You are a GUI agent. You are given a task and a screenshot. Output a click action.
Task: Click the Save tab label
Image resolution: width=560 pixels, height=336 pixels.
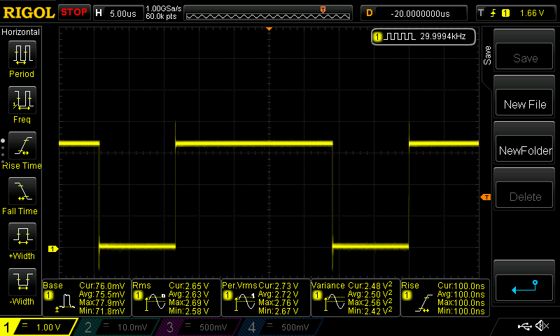coord(487,55)
